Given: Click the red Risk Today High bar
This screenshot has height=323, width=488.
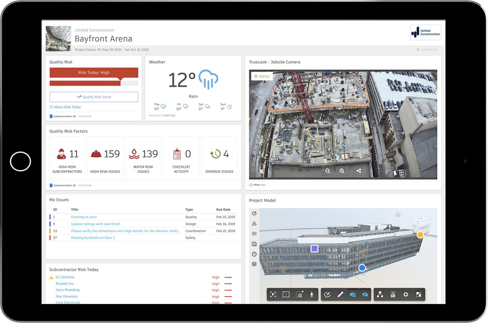Looking at the screenshot, I should (x=93, y=72).
